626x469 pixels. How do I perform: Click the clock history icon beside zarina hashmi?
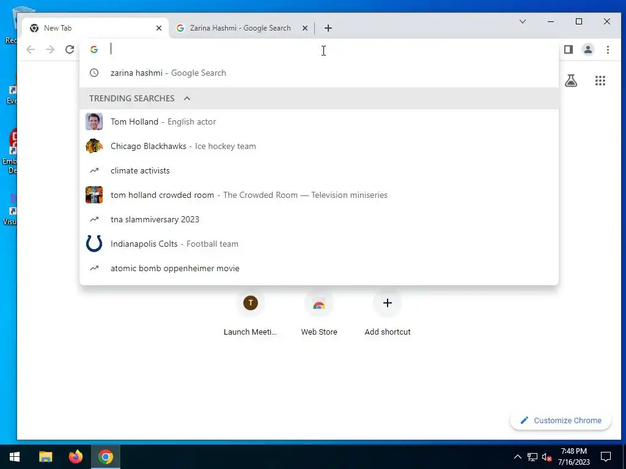pyautogui.click(x=94, y=73)
